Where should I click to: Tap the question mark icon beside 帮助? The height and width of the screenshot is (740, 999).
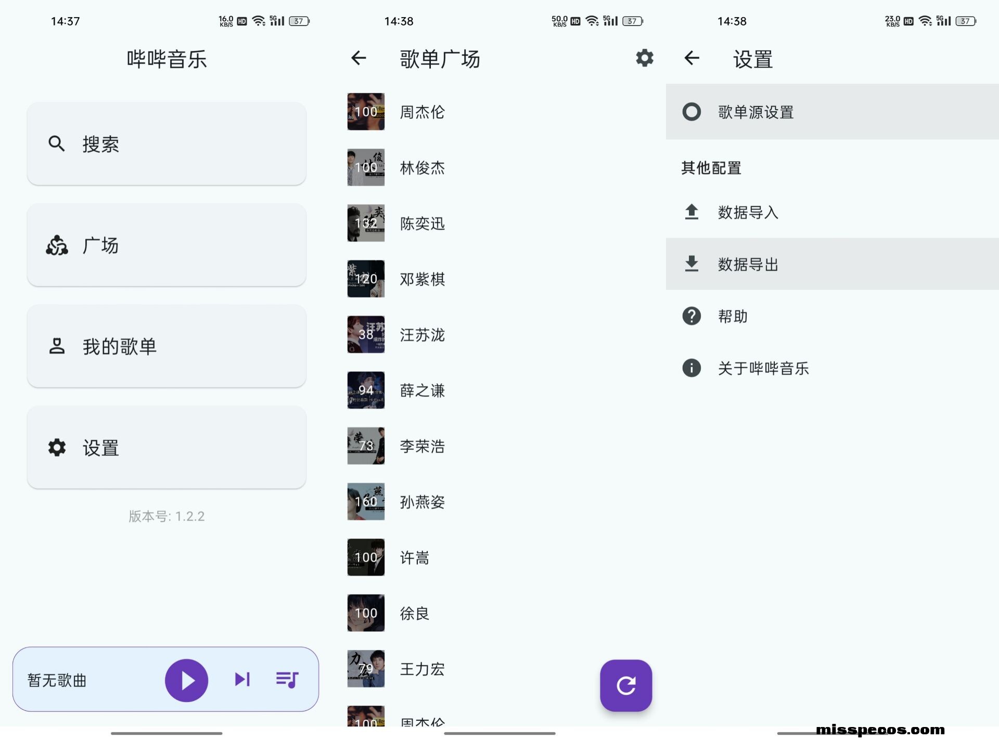coord(691,316)
